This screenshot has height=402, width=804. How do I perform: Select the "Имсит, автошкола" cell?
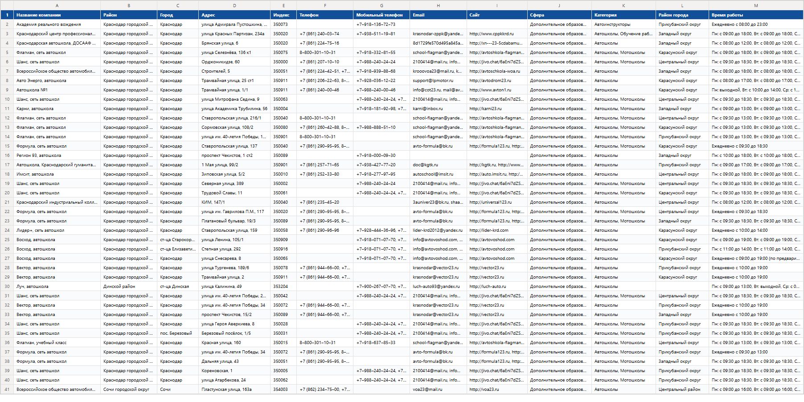[x=57, y=174]
